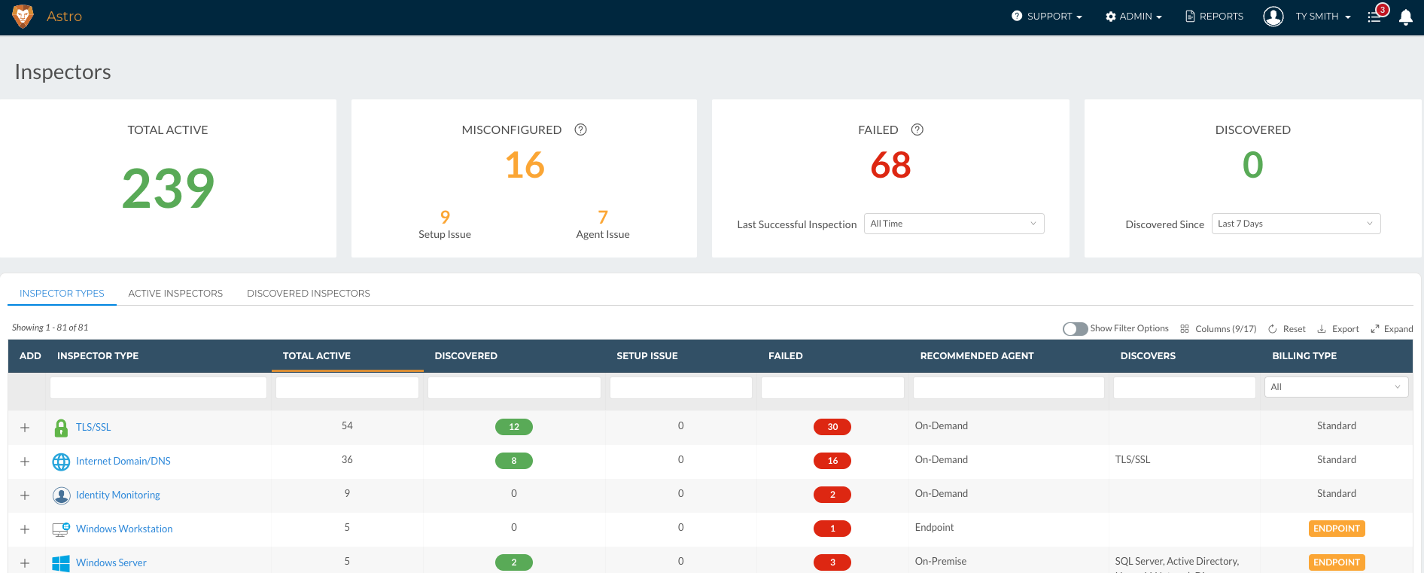
Task: Open the notifications bell icon
Action: (x=1405, y=17)
